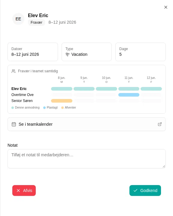Click the Notat label
173x216 pixels.
[x=13, y=145]
